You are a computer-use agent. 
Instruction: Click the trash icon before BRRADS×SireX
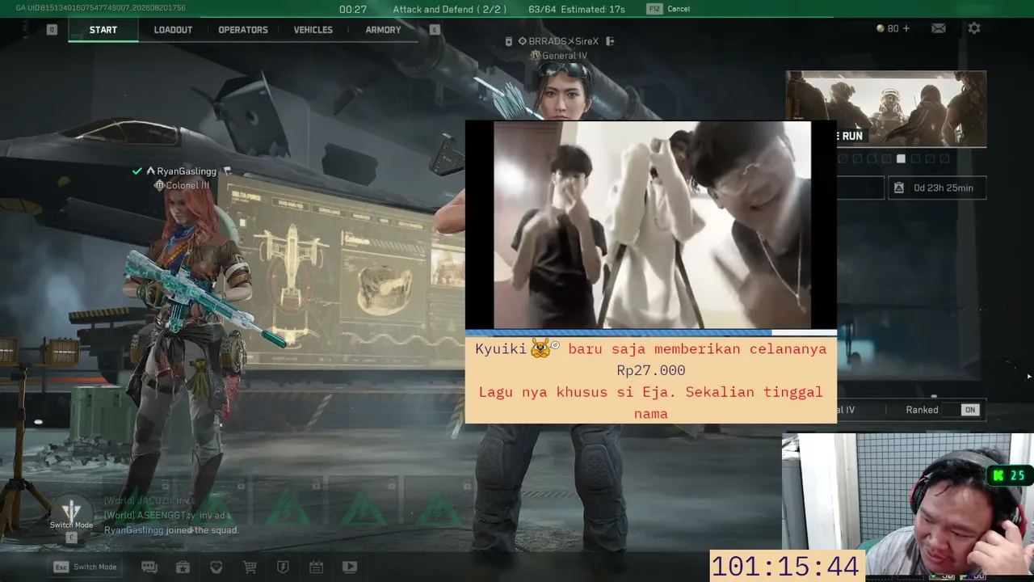click(508, 41)
